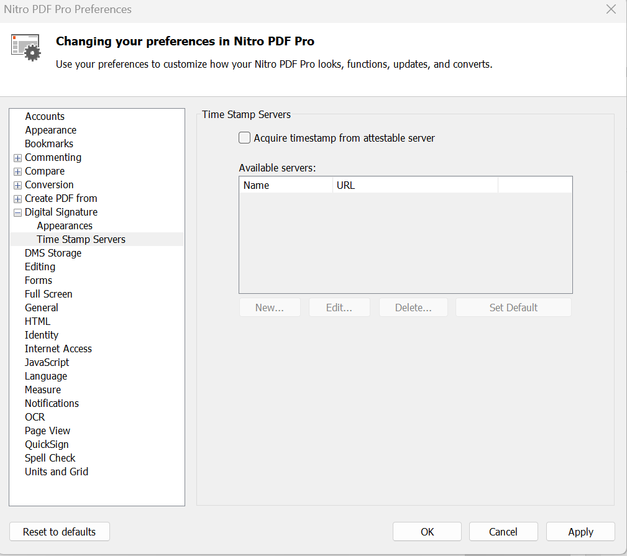The height and width of the screenshot is (556, 627).
Task: Click the preferences gear icon in header
Action: pos(26,48)
